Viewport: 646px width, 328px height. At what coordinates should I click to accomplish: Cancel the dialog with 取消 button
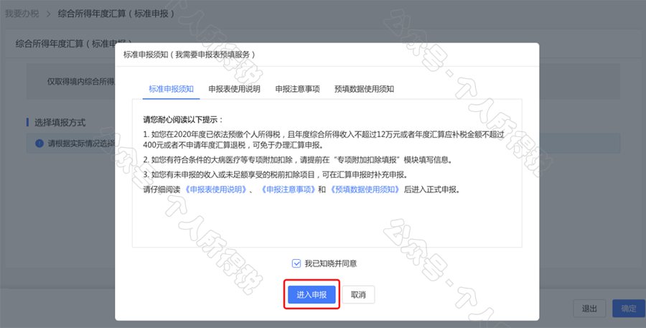[358, 294]
